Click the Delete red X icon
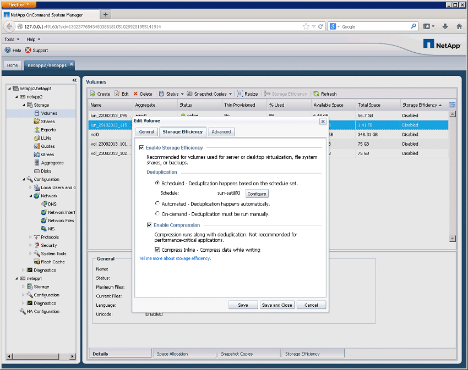Viewport: 468px width, 370px height. pos(135,93)
